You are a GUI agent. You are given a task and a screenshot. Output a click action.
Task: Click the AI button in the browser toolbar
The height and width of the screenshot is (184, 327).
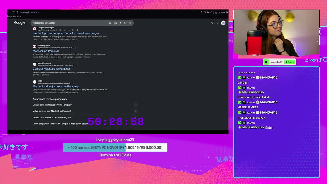click(224, 12)
